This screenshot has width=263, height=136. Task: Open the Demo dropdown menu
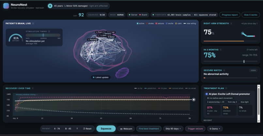point(215,129)
